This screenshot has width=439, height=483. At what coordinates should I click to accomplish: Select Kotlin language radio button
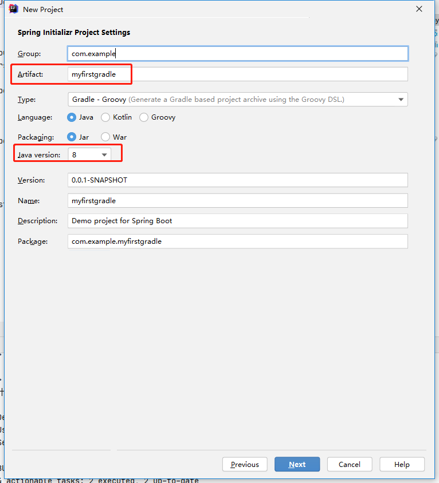(x=105, y=117)
